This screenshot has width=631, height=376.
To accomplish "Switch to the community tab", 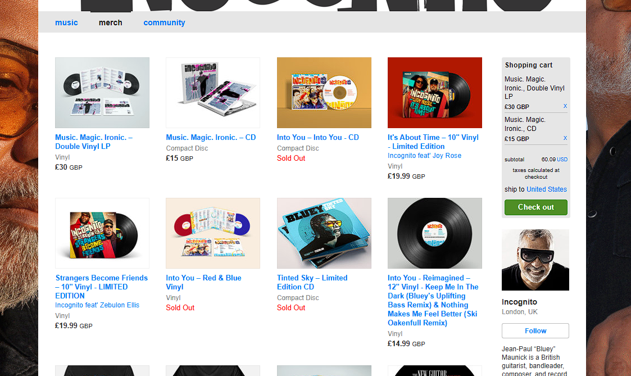I will pos(164,22).
